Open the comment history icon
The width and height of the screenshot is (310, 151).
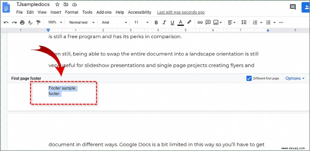(293, 7)
